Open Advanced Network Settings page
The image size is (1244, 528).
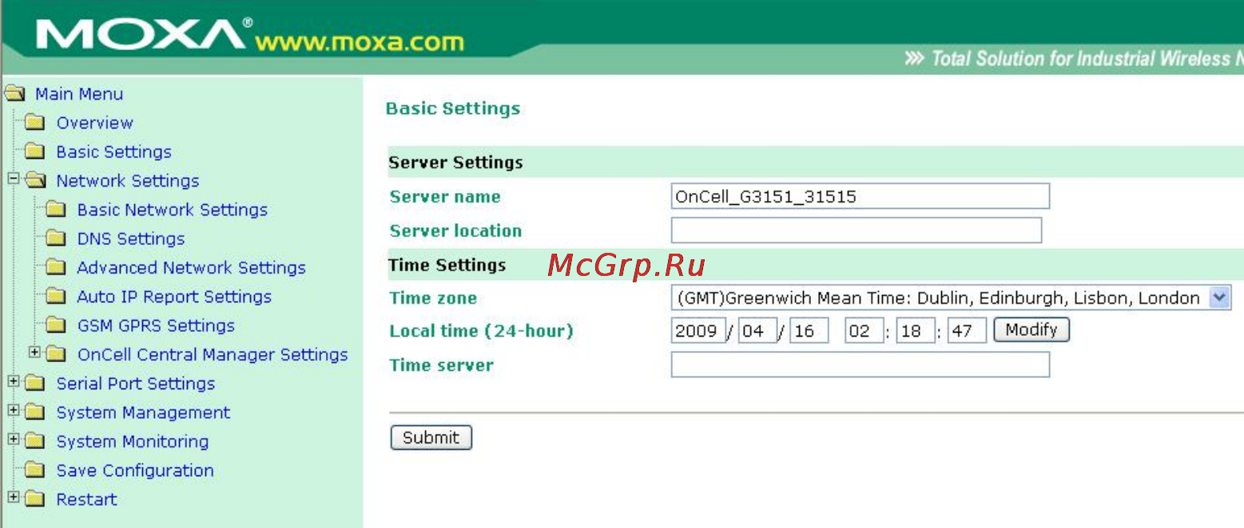click(192, 268)
